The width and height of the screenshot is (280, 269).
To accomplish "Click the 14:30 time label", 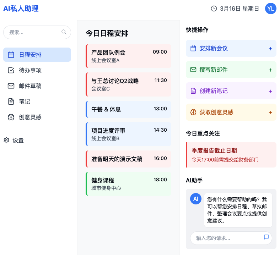I will [160, 130].
